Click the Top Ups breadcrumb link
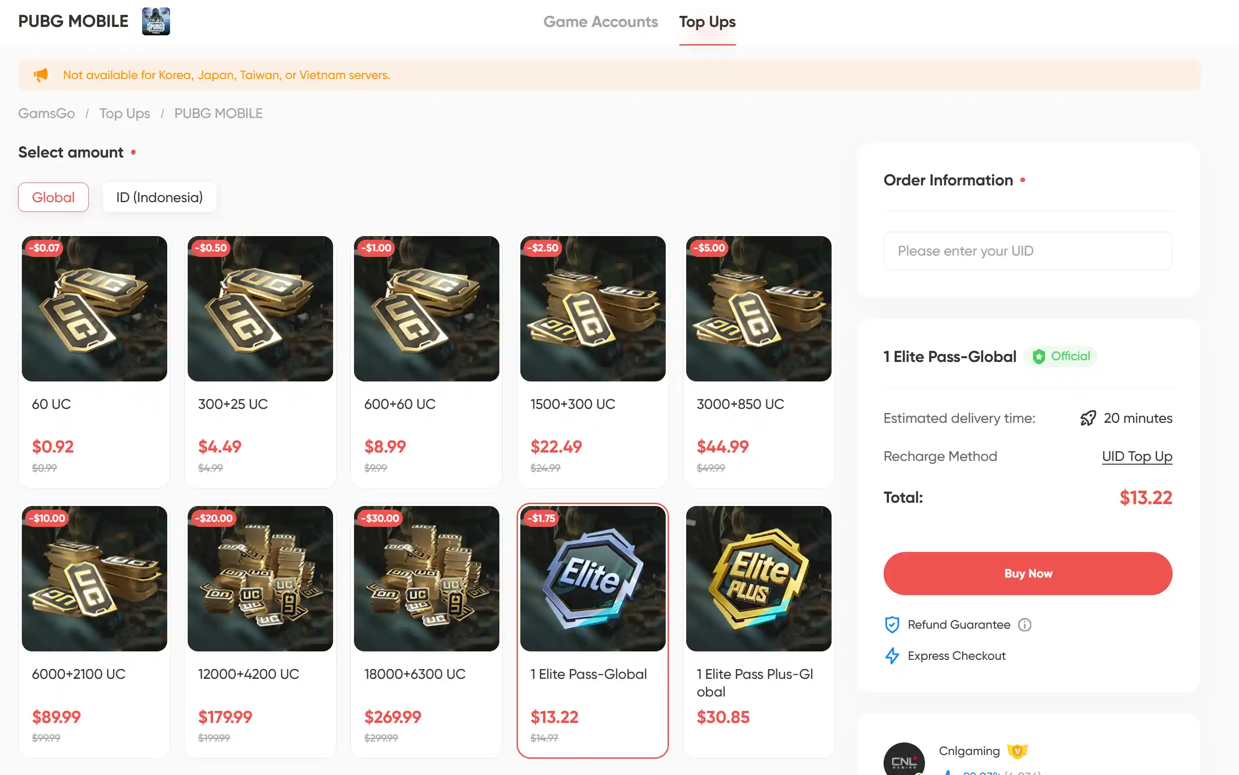Image resolution: width=1239 pixels, height=775 pixels. pos(125,113)
